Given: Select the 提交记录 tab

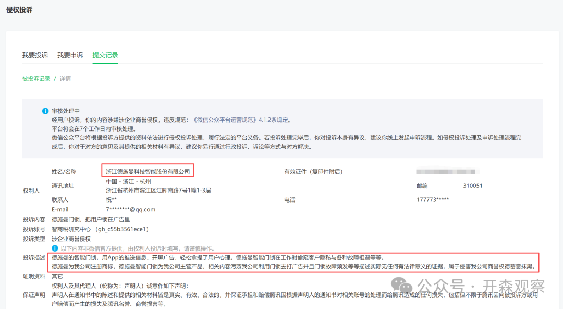Looking at the screenshot, I should [105, 55].
